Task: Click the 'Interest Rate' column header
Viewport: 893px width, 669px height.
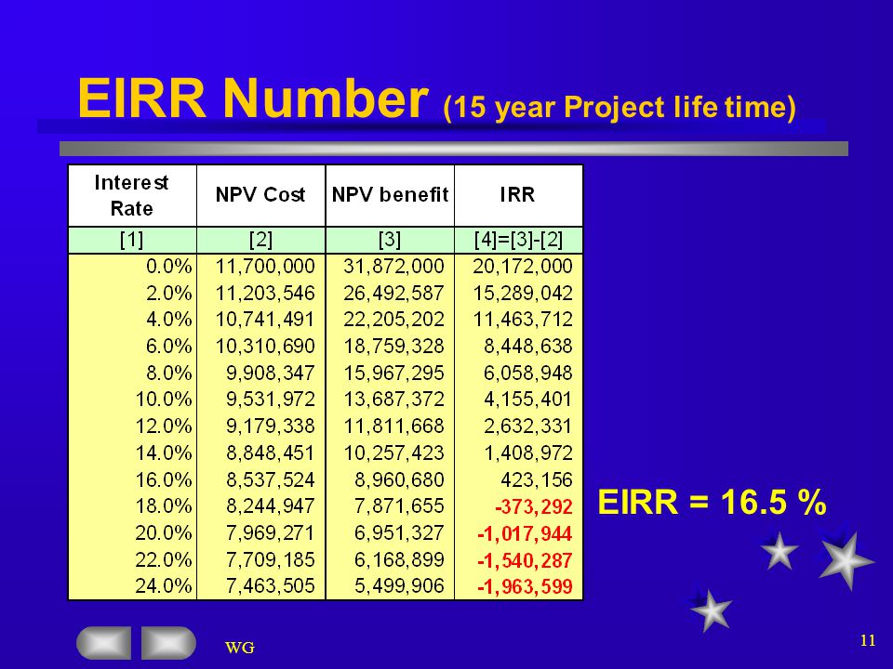Action: [x=132, y=195]
